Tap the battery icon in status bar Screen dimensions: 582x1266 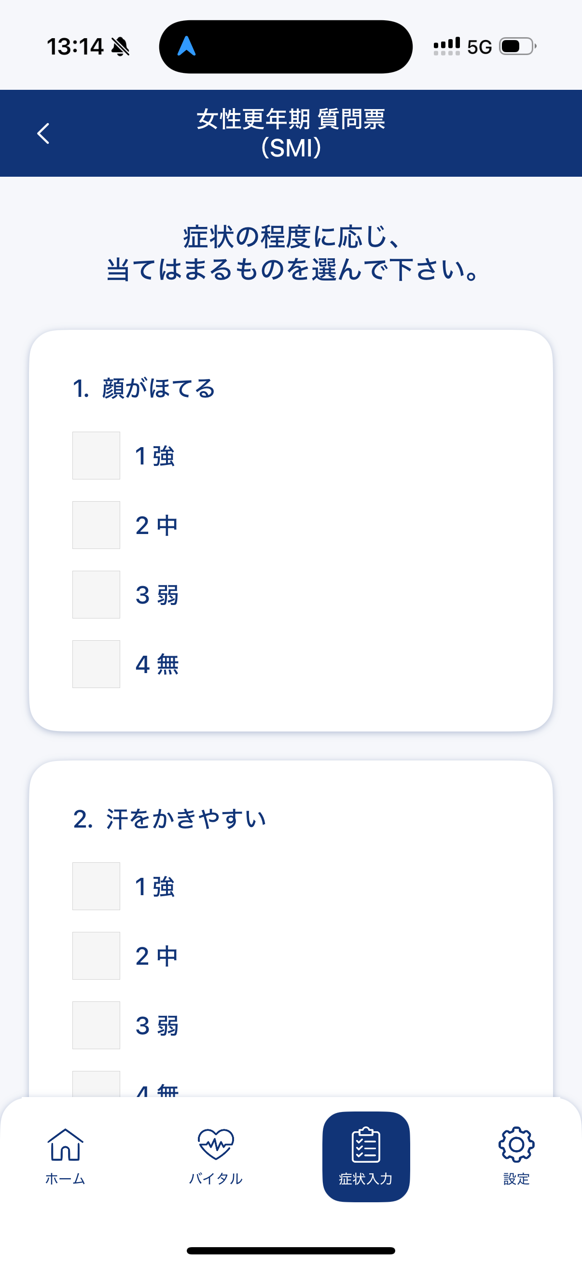click(517, 47)
